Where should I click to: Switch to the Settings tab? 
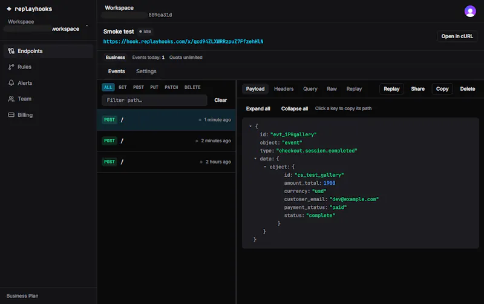(x=146, y=71)
